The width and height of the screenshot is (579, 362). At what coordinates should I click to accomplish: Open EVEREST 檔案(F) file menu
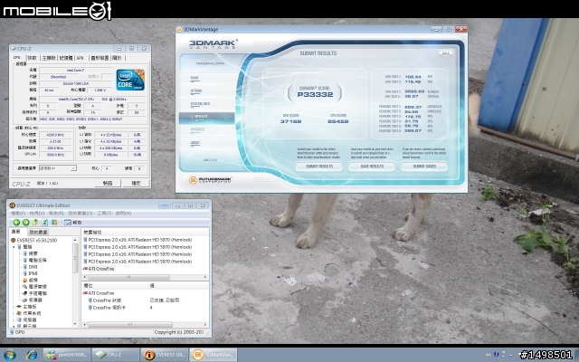[x=18, y=214]
